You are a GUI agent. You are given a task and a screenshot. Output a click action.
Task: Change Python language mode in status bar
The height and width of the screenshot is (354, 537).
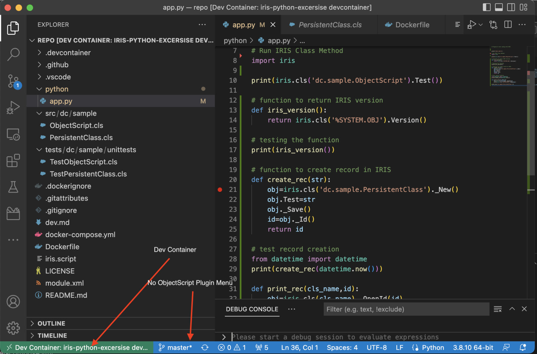tap(433, 348)
